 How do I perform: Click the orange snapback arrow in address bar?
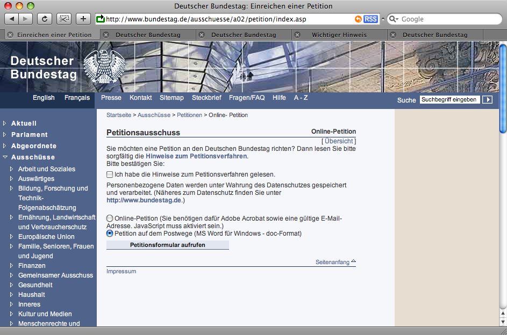(358, 19)
